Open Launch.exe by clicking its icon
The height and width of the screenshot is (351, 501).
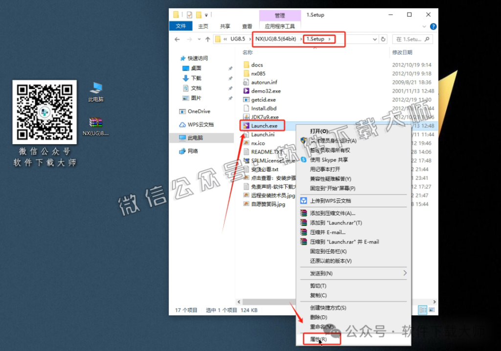[x=246, y=126]
